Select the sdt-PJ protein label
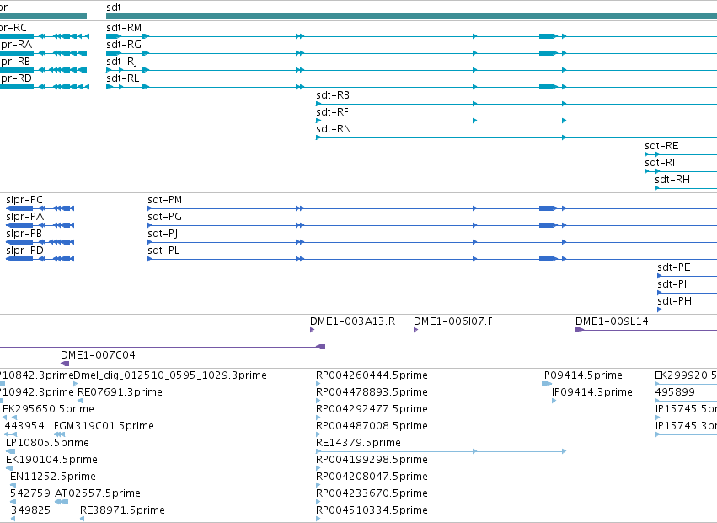 pos(163,234)
